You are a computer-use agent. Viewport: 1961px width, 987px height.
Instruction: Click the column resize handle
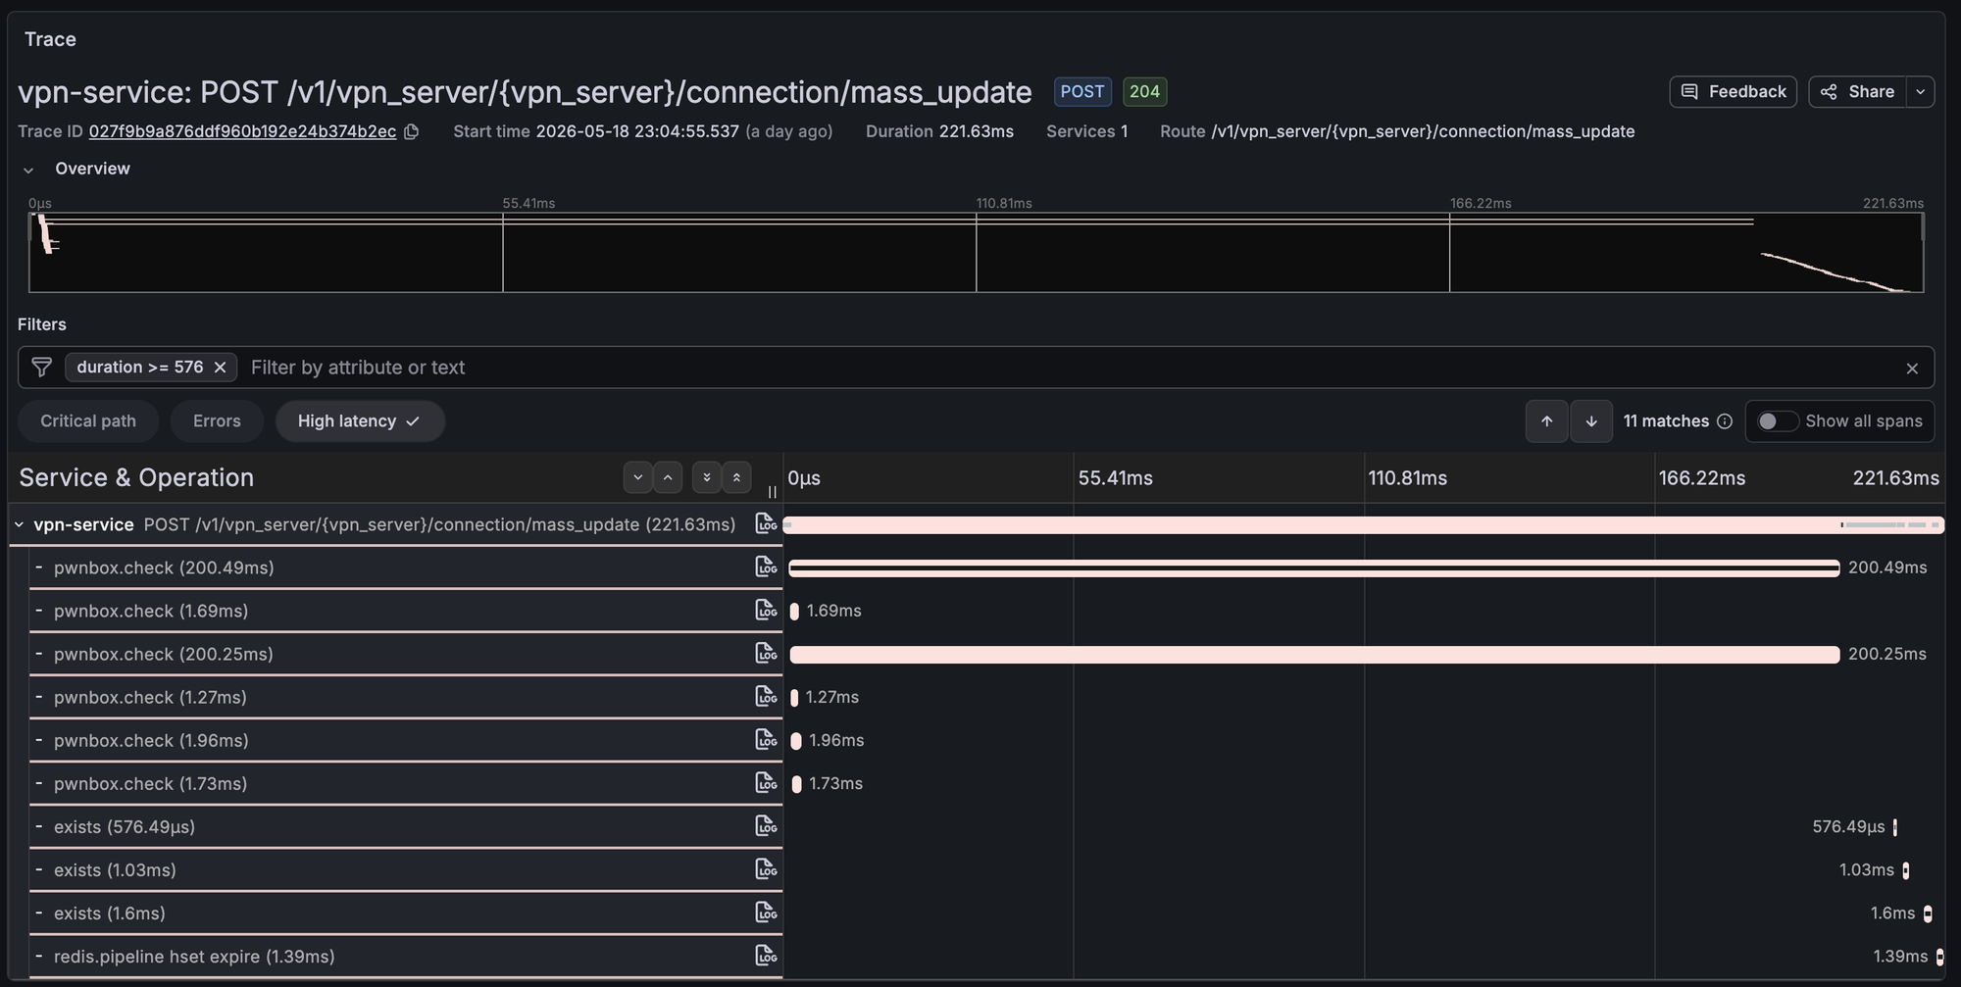click(772, 492)
